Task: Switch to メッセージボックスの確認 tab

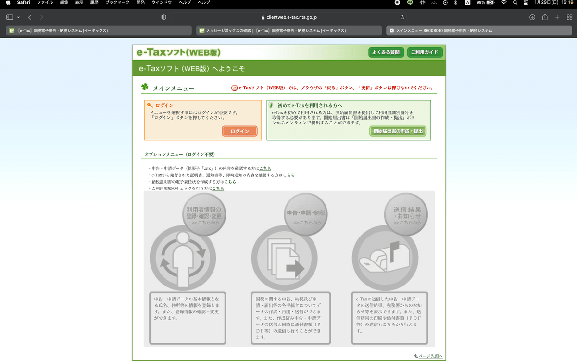Action: [288, 30]
